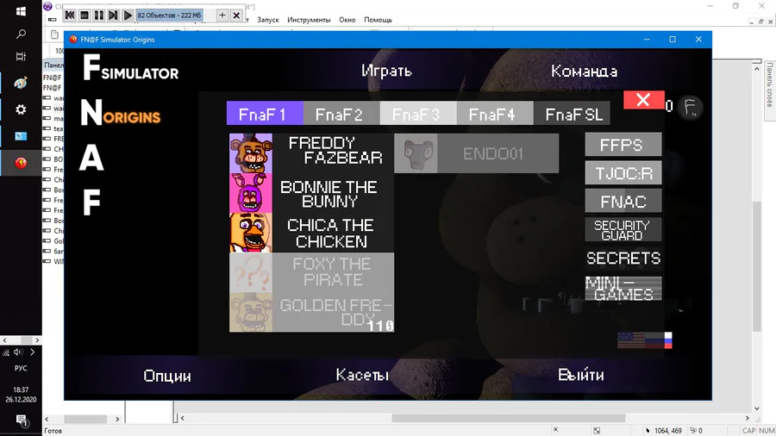The height and width of the screenshot is (436, 776).
Task: Open Task View in the taskbar
Action: [x=21, y=56]
